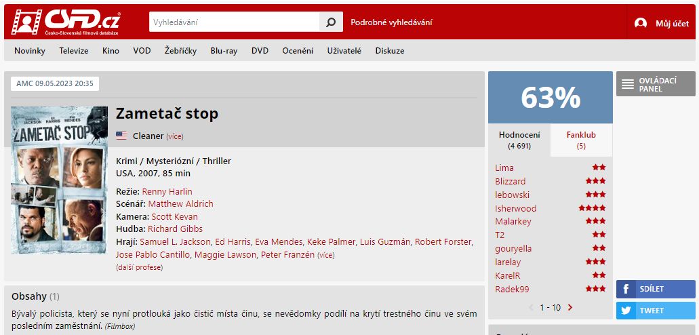
Task: Click the AMC 09.05.2023 20:35 broadcast tag
Action: click(55, 83)
